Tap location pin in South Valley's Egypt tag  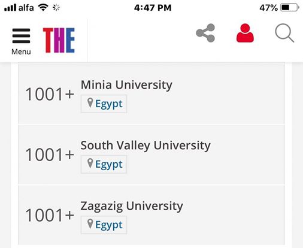(x=90, y=164)
